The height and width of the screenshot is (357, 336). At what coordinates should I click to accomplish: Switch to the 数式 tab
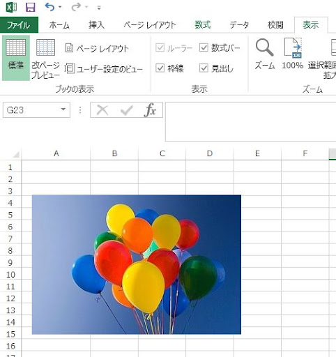tap(203, 25)
